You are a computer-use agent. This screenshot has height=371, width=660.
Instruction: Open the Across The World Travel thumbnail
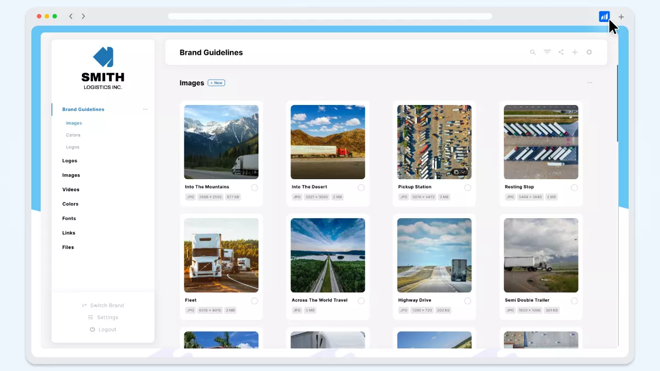point(327,256)
